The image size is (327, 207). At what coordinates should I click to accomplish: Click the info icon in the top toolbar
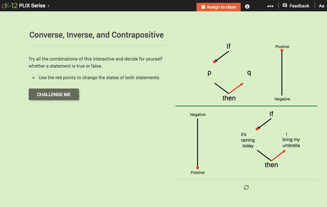247,6
